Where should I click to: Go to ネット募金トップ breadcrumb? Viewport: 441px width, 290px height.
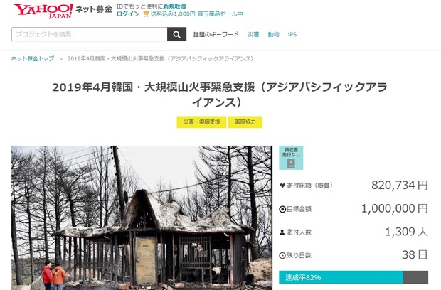tap(33, 58)
